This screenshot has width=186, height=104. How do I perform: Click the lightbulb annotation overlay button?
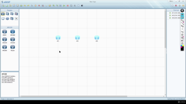pyautogui.click(x=182, y=10)
